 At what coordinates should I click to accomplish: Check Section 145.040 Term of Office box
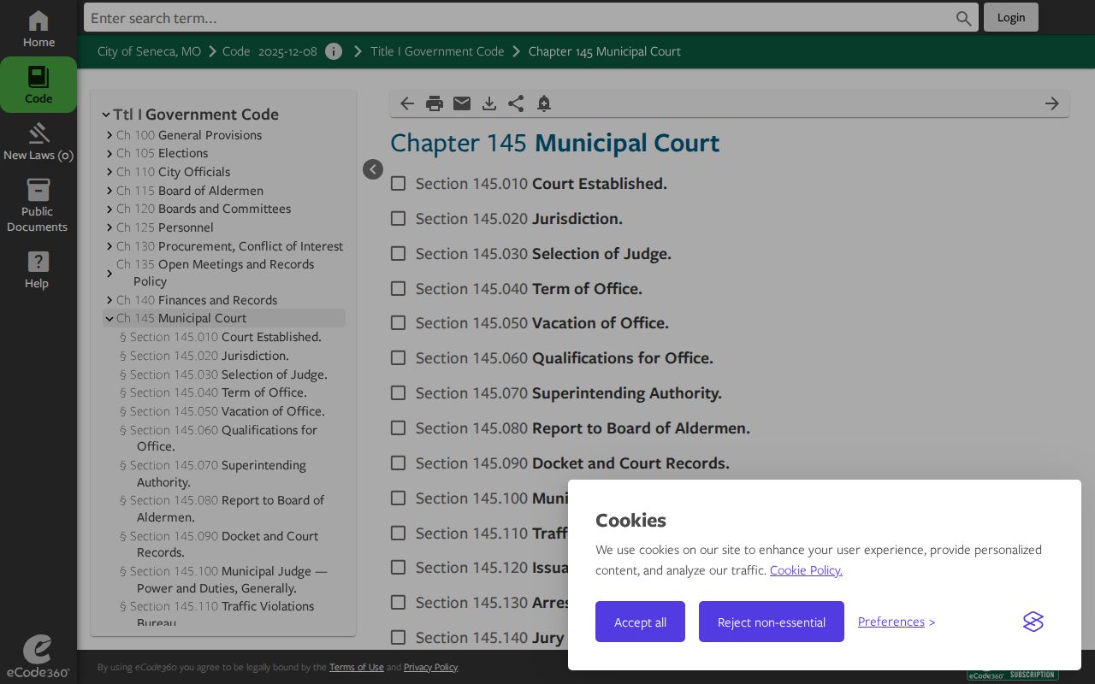398,289
